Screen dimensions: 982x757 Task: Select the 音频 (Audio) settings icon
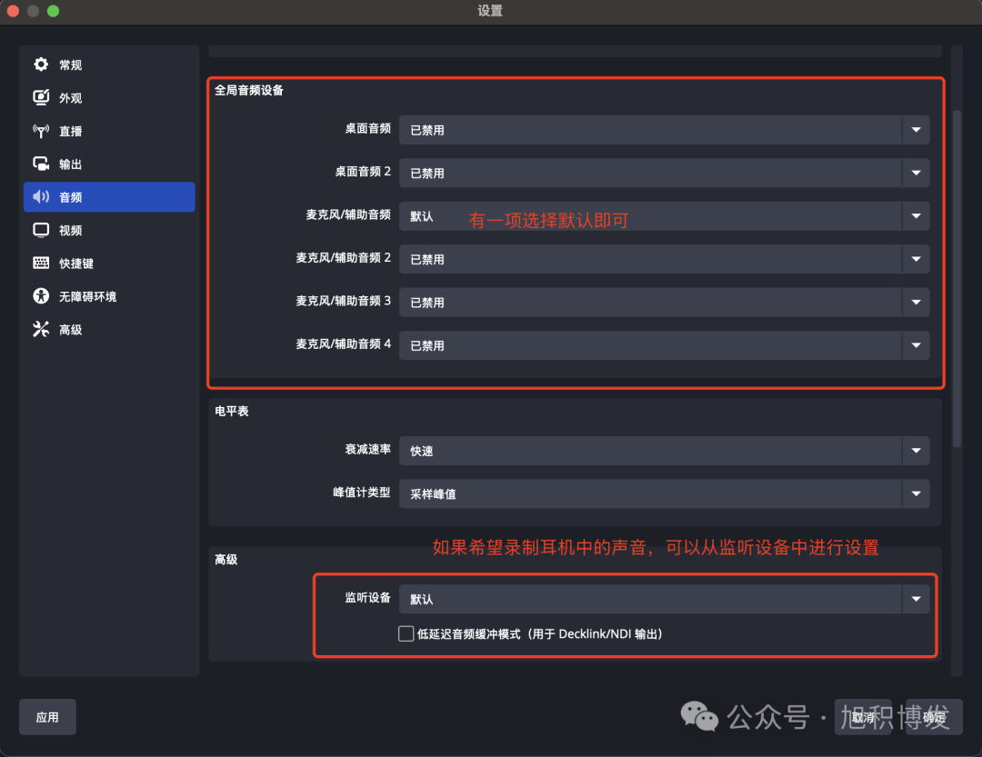[x=42, y=196]
